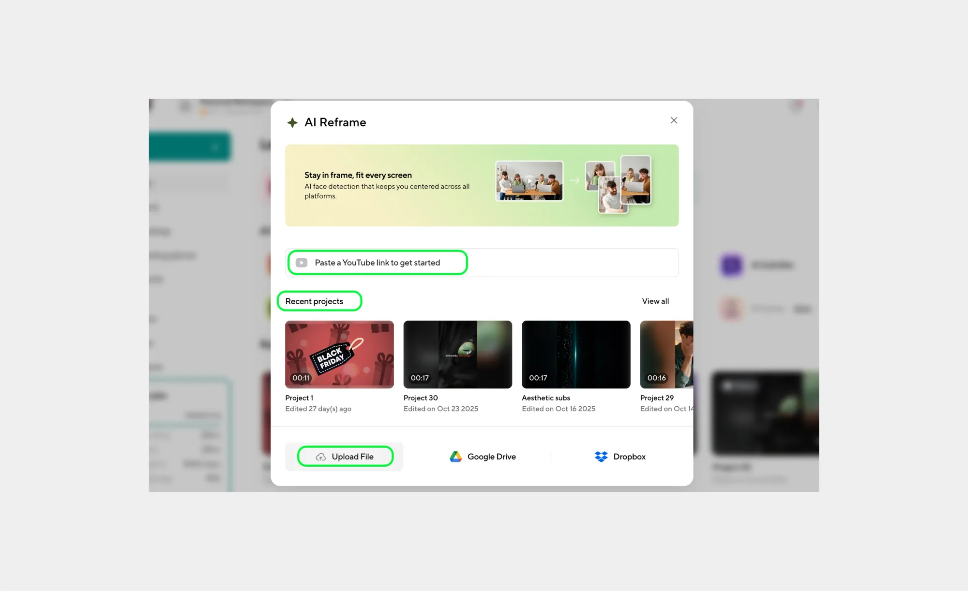
Task: Choose Google Drive as import source
Action: point(491,457)
